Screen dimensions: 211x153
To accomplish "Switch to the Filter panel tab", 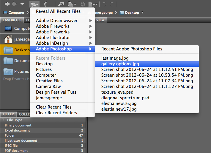I will point(8,114).
